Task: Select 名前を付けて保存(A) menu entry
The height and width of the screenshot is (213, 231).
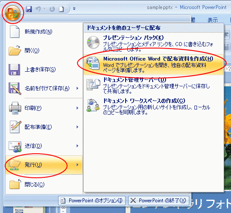Action: (44, 88)
